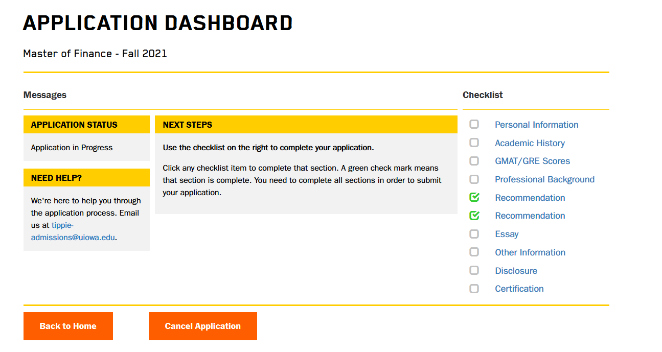Click the unchecked box beside Disclosure
This screenshot has height=352, width=662.
[474, 270]
